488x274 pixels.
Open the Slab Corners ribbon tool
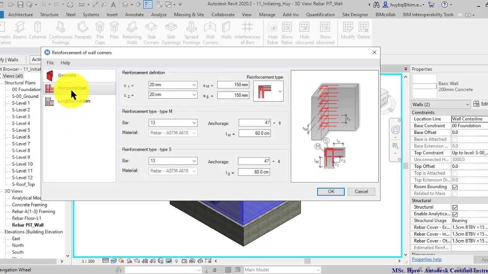pos(151,32)
